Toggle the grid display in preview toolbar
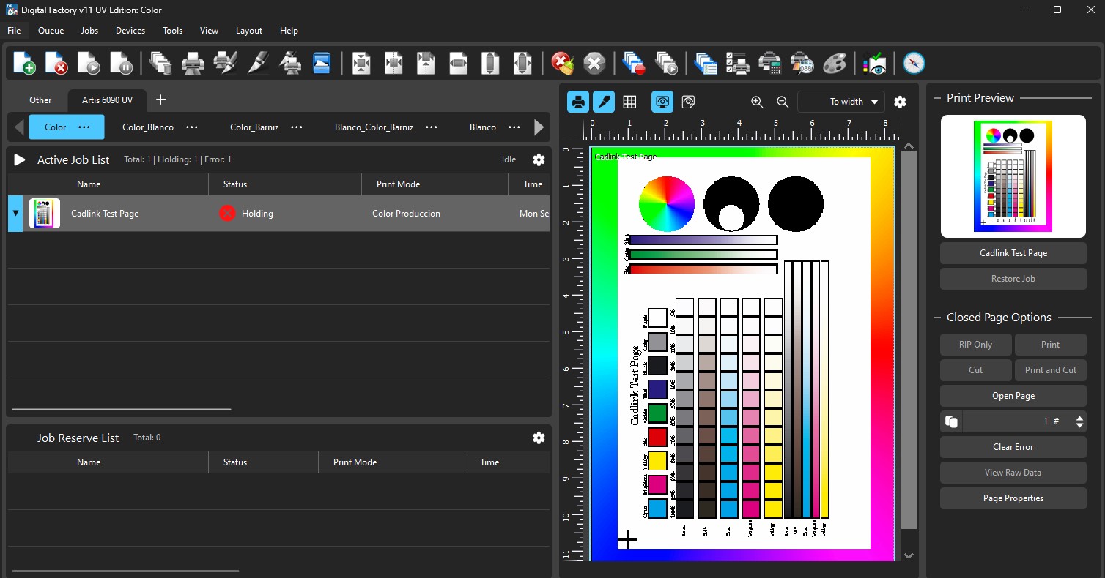The width and height of the screenshot is (1105, 578). [629, 102]
